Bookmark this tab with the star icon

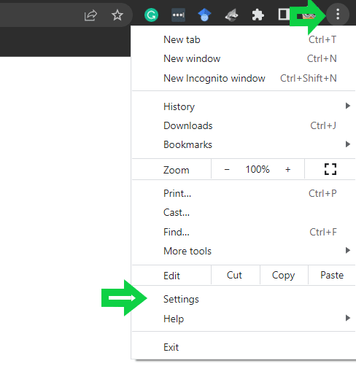(x=117, y=15)
